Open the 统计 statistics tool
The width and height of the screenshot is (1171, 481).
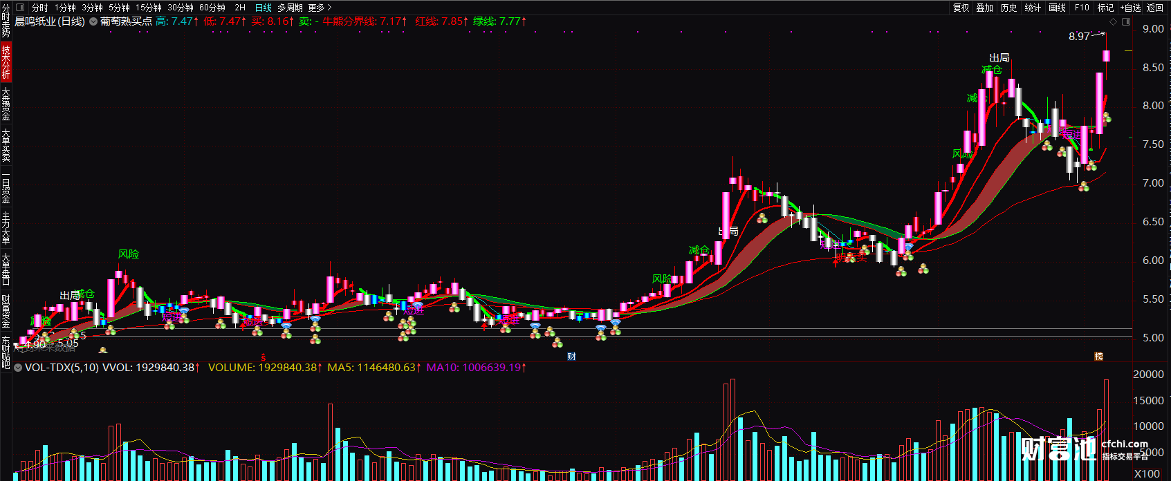[1033, 8]
